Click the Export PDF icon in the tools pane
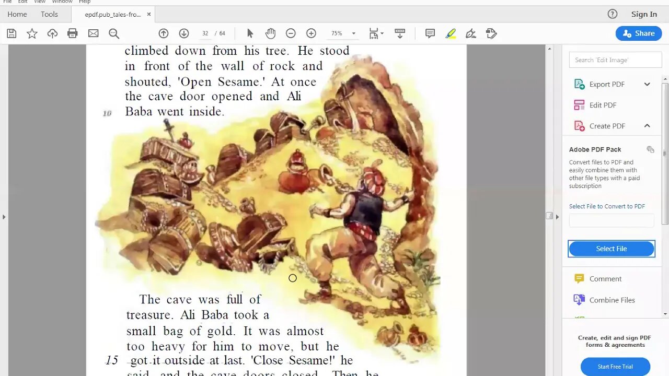This screenshot has height=376, width=669. pyautogui.click(x=579, y=84)
